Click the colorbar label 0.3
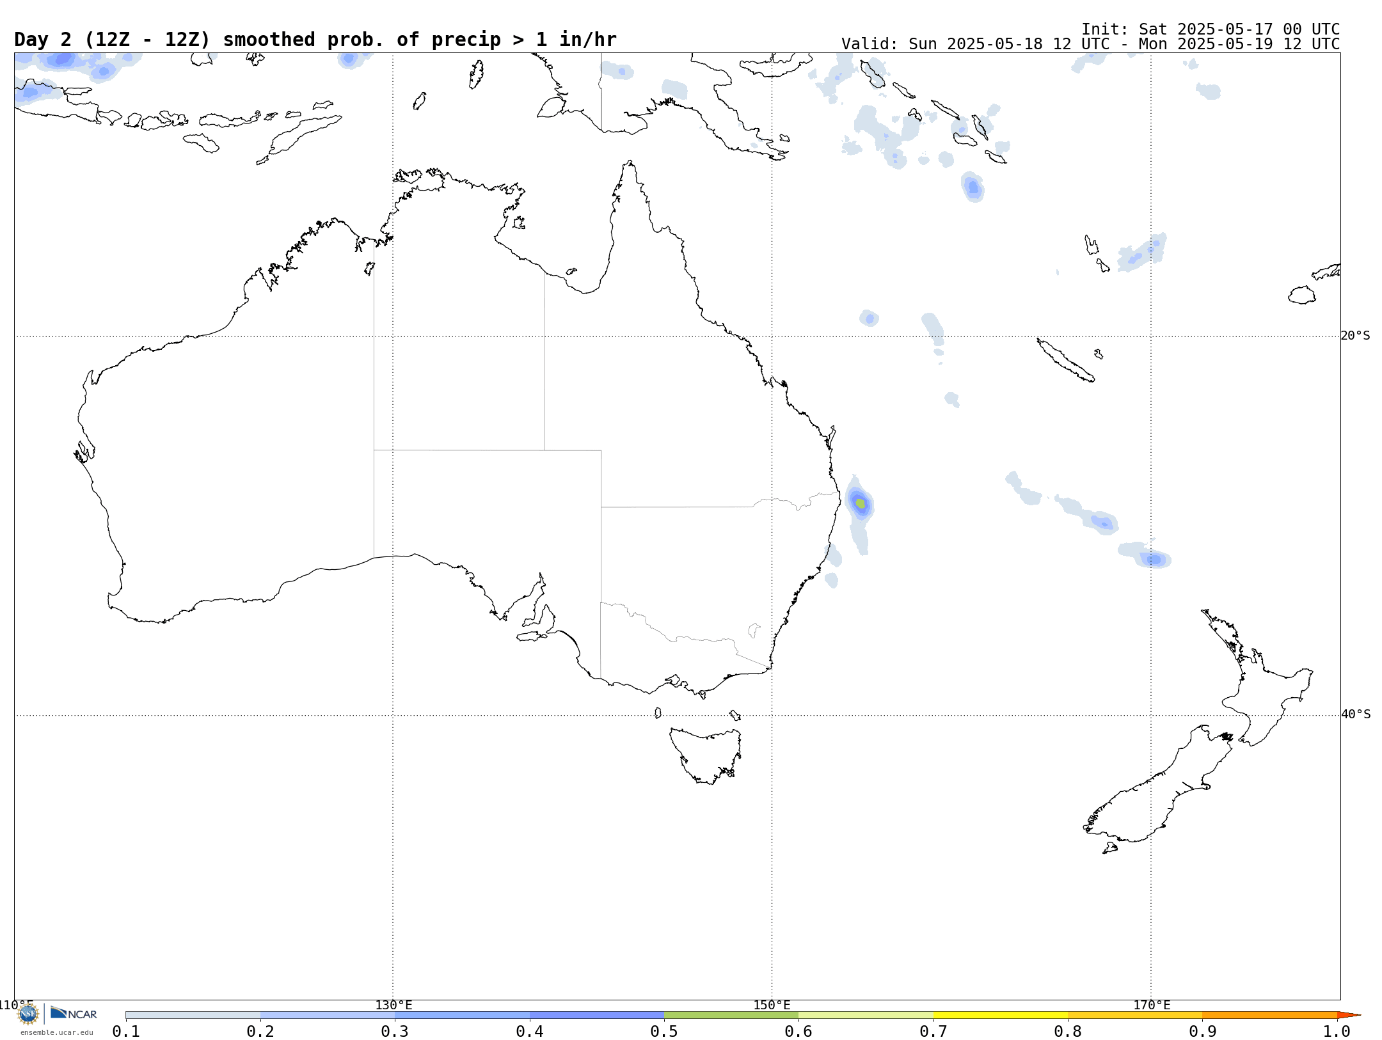1382x1040 pixels. [395, 1032]
